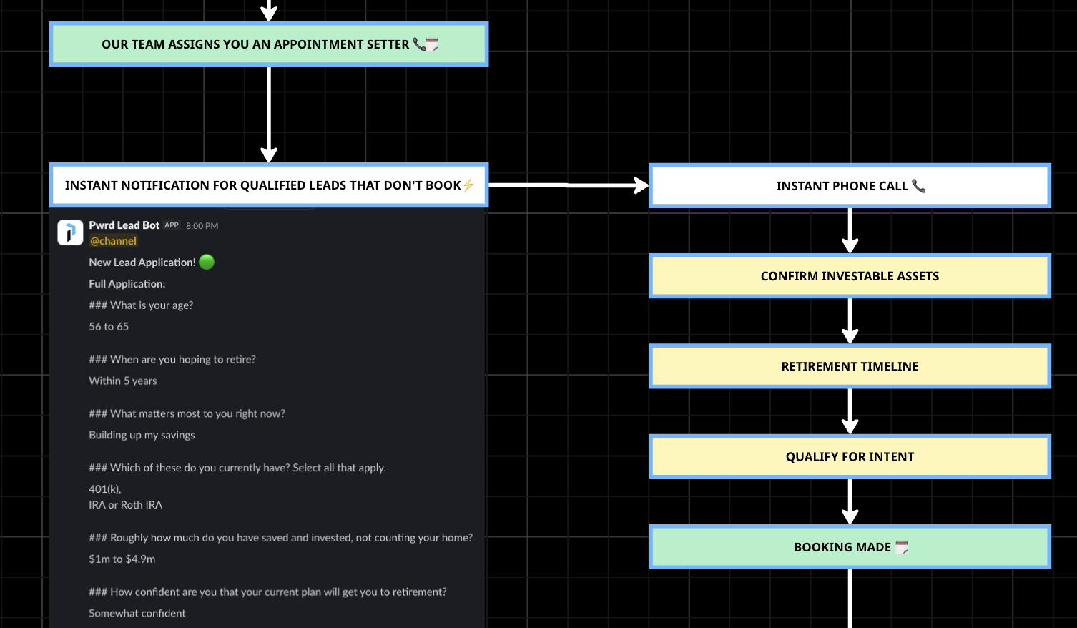1077x628 pixels.
Task: Select the Our Team Assigns Appointment Setter box
Action: [x=269, y=44]
